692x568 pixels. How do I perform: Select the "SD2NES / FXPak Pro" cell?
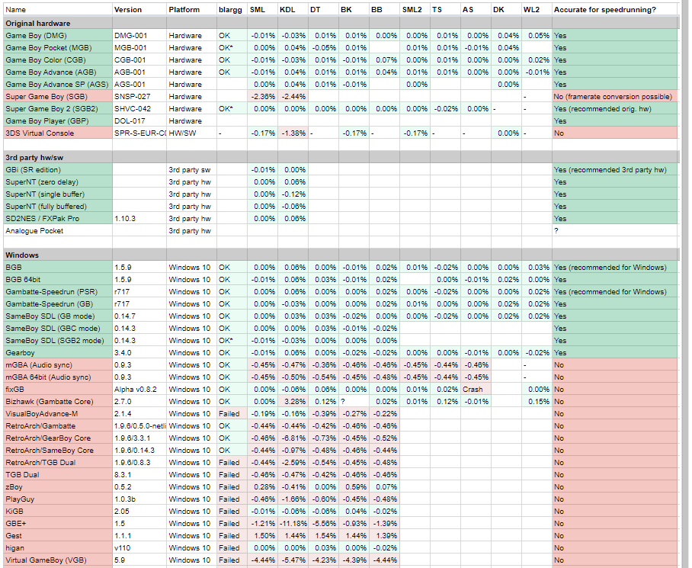point(58,219)
